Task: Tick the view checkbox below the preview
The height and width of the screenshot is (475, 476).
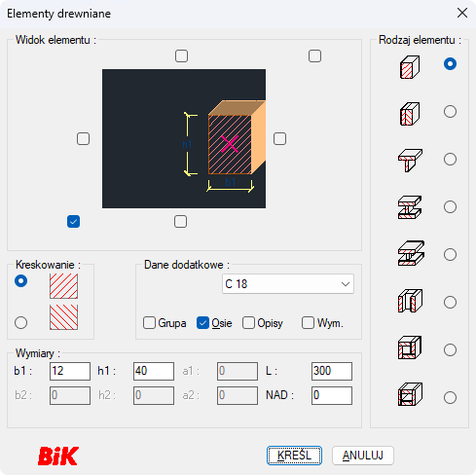Action: 180,222
